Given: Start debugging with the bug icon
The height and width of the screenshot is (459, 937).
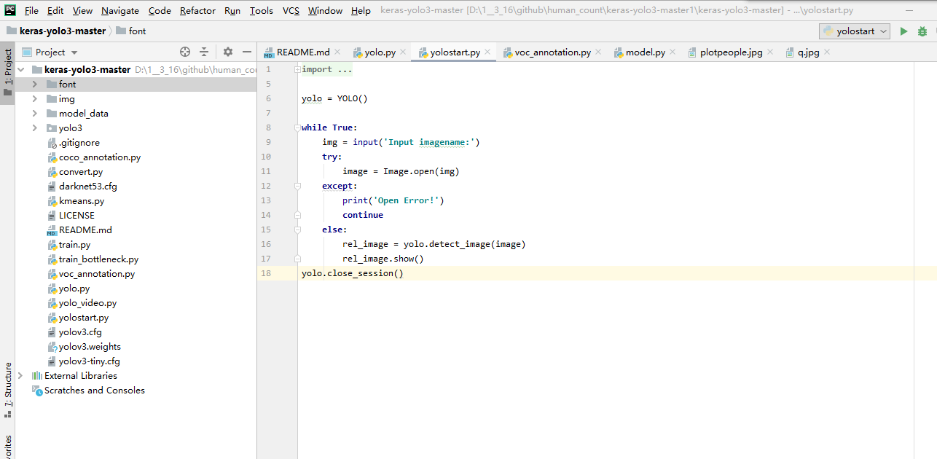Looking at the screenshot, I should 922,31.
